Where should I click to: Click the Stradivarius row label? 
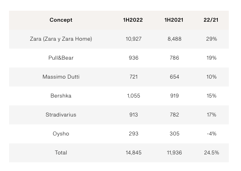click(61, 115)
